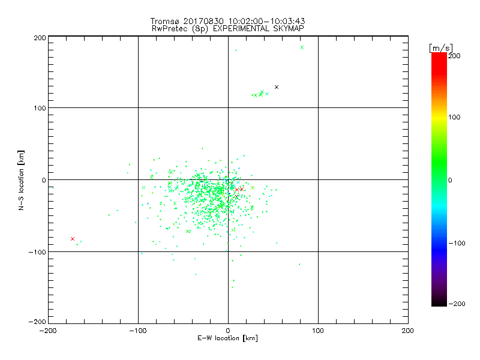Click the y-axis tick label '100'
Screen dimensions: 480x360
click(x=40, y=108)
